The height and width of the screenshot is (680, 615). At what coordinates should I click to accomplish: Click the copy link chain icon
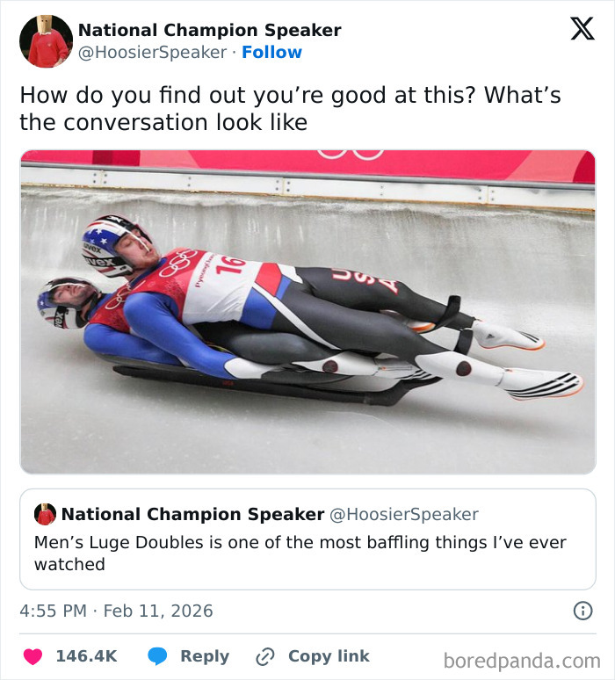(265, 656)
